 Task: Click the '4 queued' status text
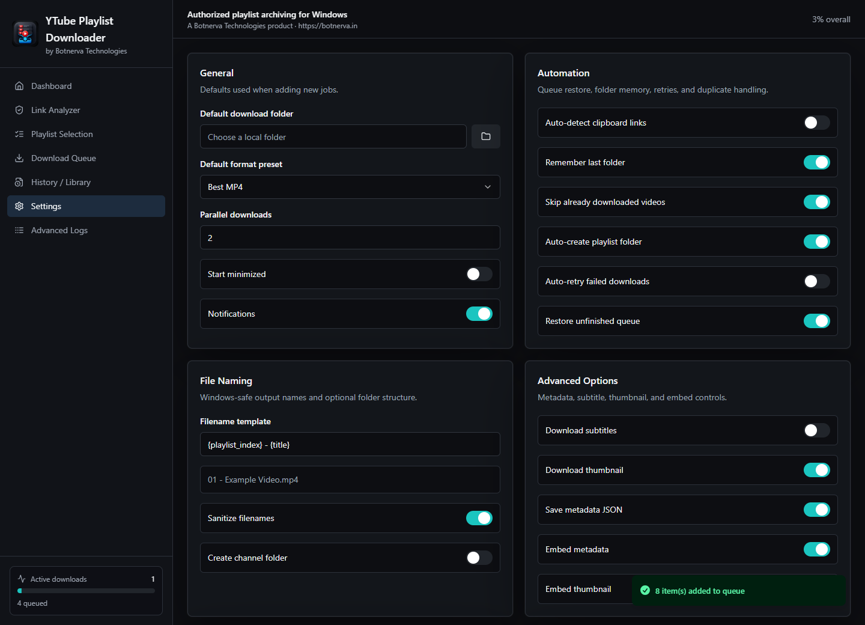32,603
